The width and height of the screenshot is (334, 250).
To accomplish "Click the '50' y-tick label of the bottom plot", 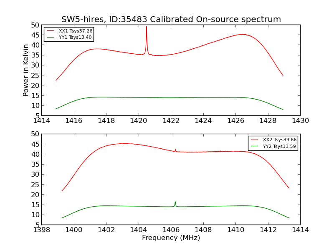I will (35, 134).
